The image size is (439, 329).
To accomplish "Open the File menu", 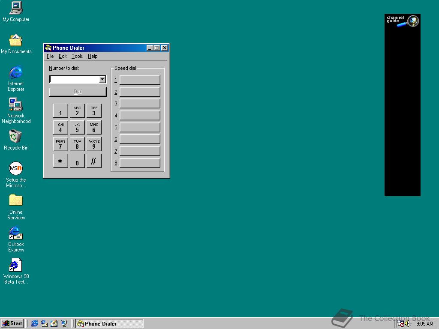I will click(50, 56).
